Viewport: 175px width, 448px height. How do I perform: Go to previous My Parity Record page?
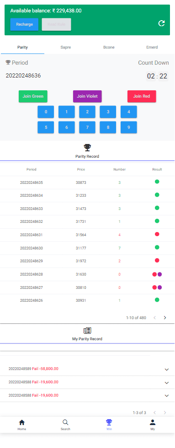coord(154,413)
